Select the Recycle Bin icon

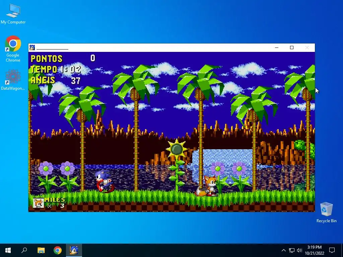326,212
